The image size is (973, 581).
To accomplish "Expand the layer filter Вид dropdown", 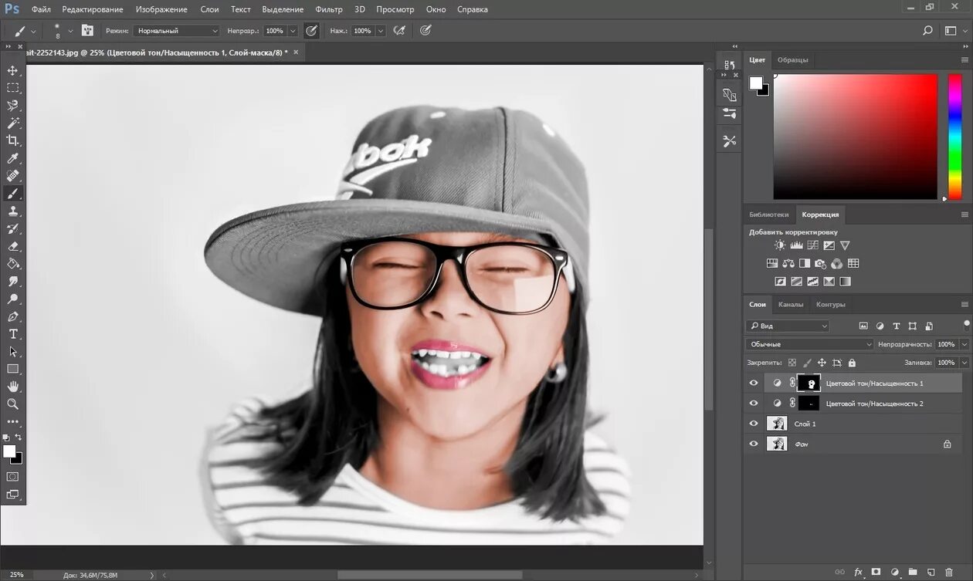I will pyautogui.click(x=788, y=326).
